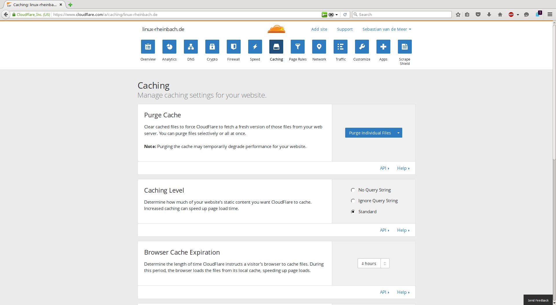Open the Scrape Shield document icon

point(405,47)
